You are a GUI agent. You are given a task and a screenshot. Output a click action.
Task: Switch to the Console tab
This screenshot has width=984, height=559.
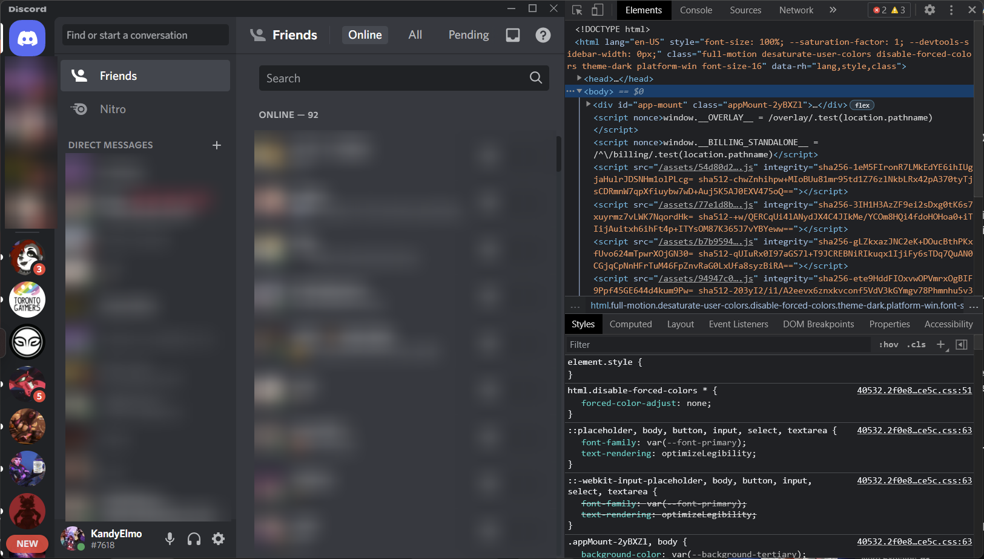click(696, 10)
